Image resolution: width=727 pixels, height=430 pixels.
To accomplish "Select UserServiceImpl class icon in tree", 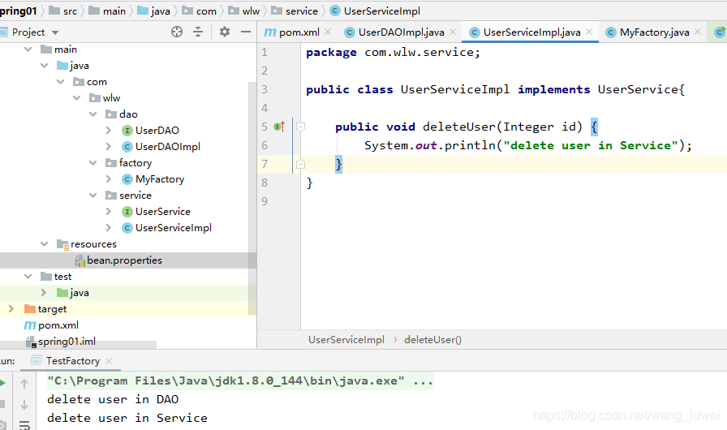I will click(127, 228).
